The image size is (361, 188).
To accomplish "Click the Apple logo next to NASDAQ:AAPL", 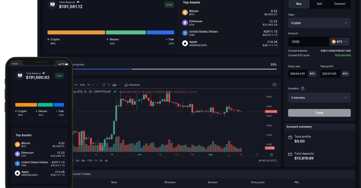I will click(x=185, y=43).
